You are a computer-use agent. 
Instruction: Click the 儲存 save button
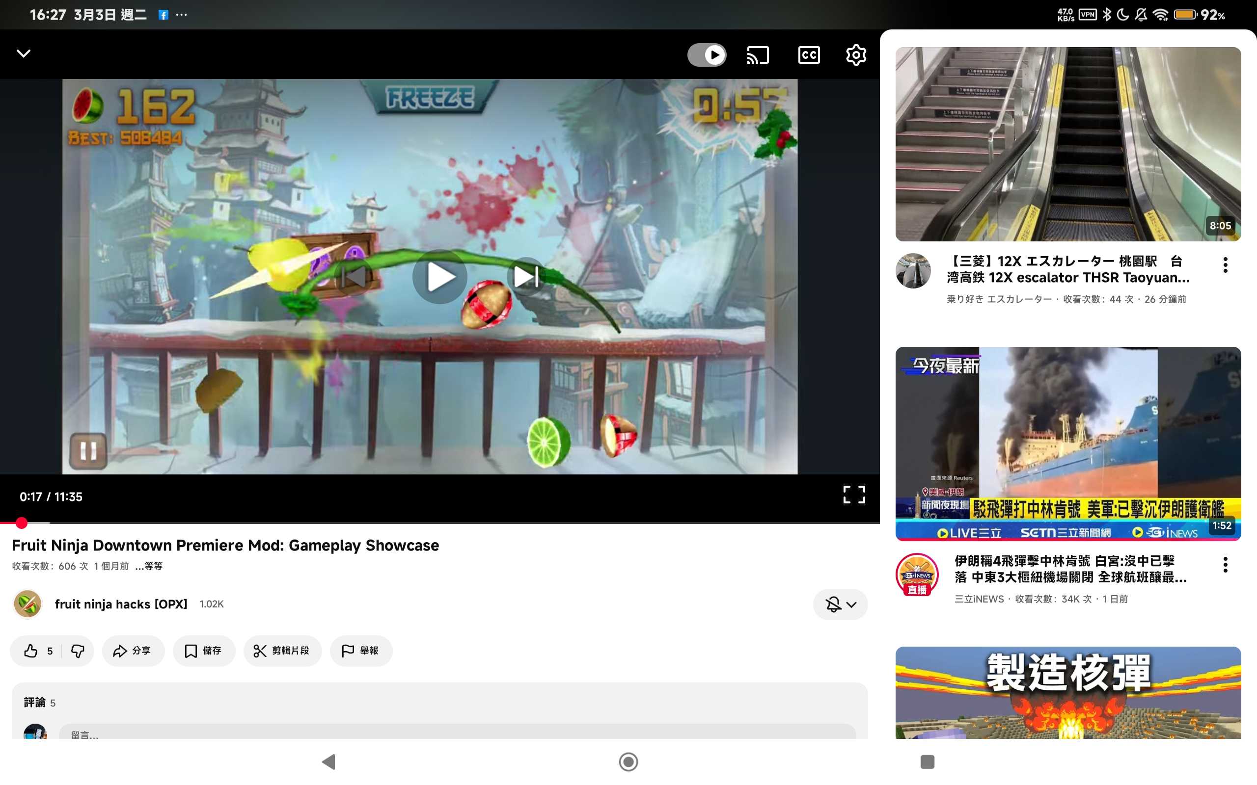204,651
